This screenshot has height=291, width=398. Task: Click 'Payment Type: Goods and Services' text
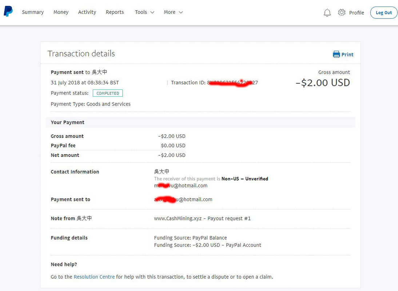[91, 104]
